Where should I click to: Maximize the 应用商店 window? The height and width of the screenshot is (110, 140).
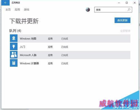pyautogui.click(x=127, y=3)
